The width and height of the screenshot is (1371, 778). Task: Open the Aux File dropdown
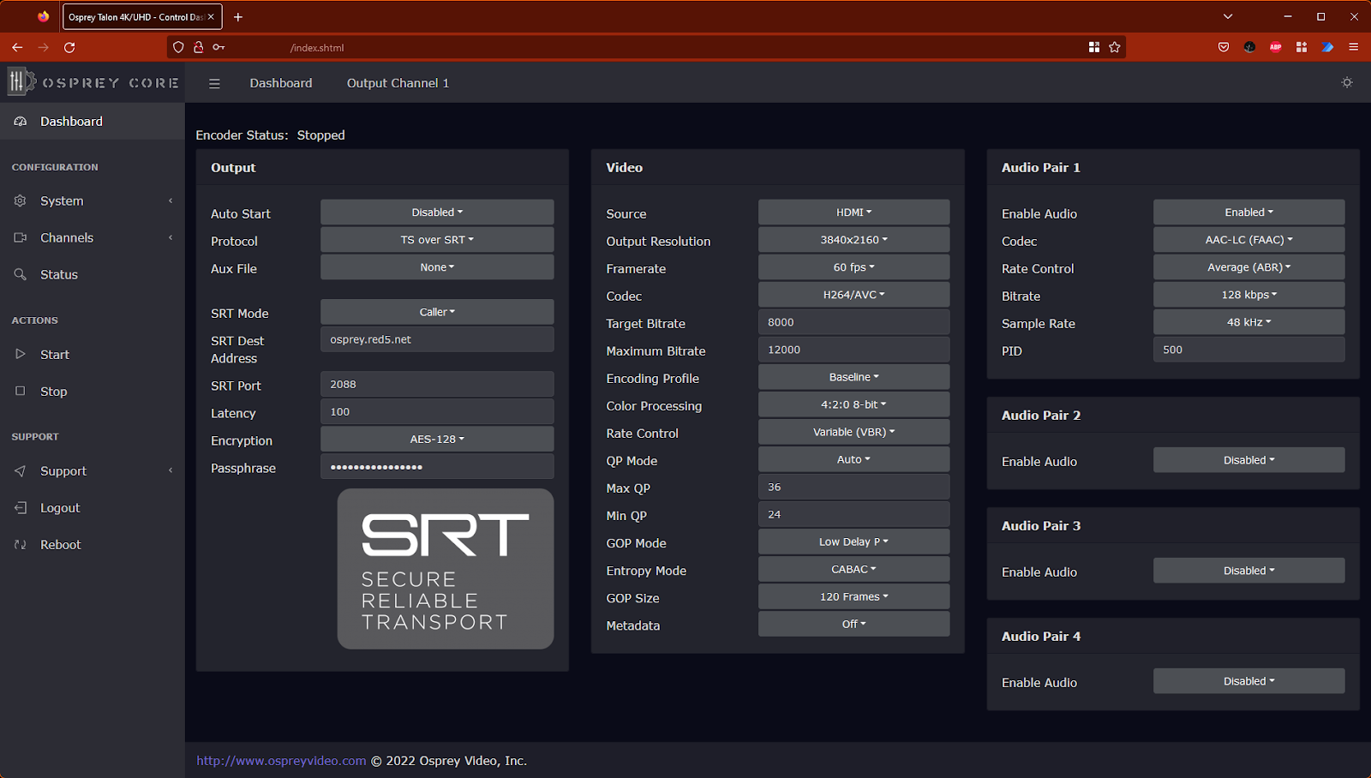tap(437, 267)
